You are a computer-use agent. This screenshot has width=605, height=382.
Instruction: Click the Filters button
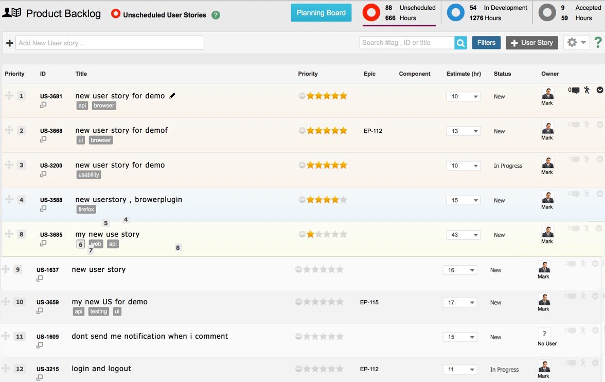point(486,43)
